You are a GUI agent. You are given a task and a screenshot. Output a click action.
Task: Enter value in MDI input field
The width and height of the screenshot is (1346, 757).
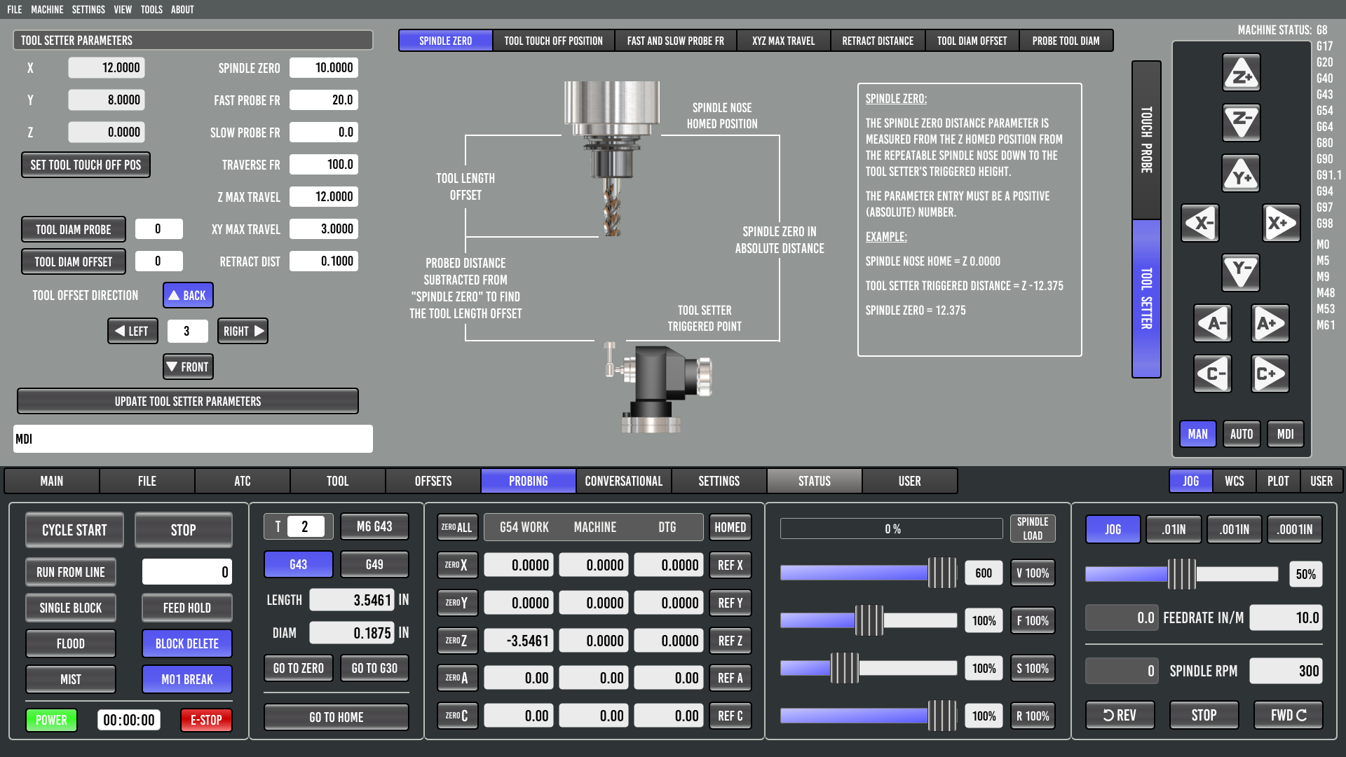coord(193,438)
